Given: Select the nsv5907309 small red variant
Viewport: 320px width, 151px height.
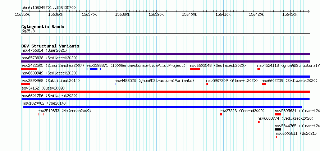Looking at the screenshot, I should click(207, 84).
